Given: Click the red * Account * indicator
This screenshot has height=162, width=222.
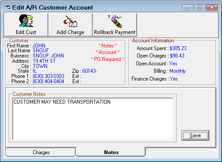Looking at the screenshot, I should coord(108,52).
